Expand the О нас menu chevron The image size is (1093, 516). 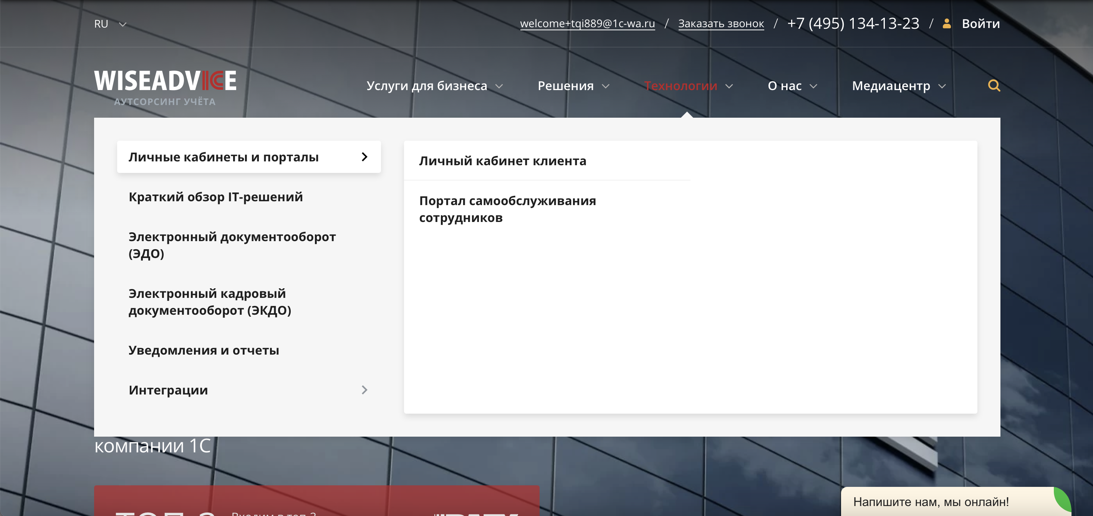(x=813, y=86)
